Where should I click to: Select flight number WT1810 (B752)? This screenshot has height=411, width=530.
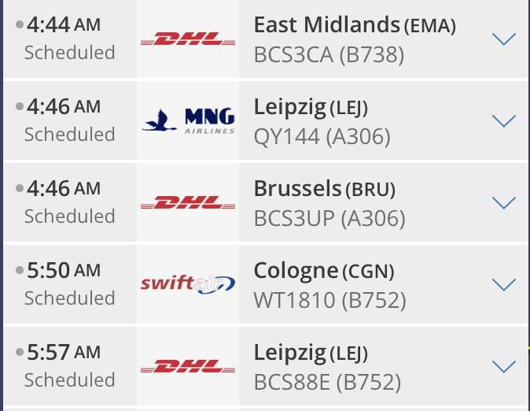(330, 300)
